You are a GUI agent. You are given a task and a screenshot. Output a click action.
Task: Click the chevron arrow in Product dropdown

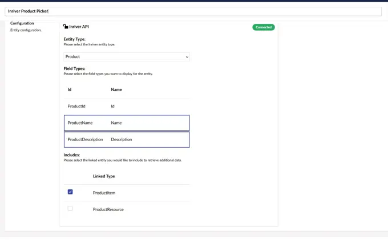(187, 57)
